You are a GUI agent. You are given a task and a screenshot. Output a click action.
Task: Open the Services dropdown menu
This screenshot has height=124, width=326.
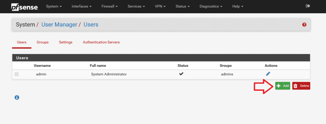(136, 6)
